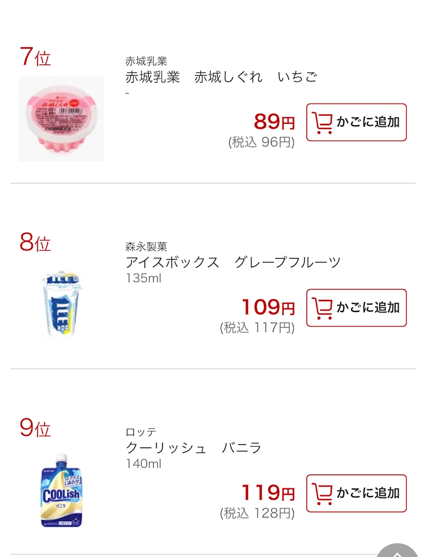This screenshot has height=557, width=426.
Task: Open the COOLish vanilla pouch image
Action: (x=61, y=491)
